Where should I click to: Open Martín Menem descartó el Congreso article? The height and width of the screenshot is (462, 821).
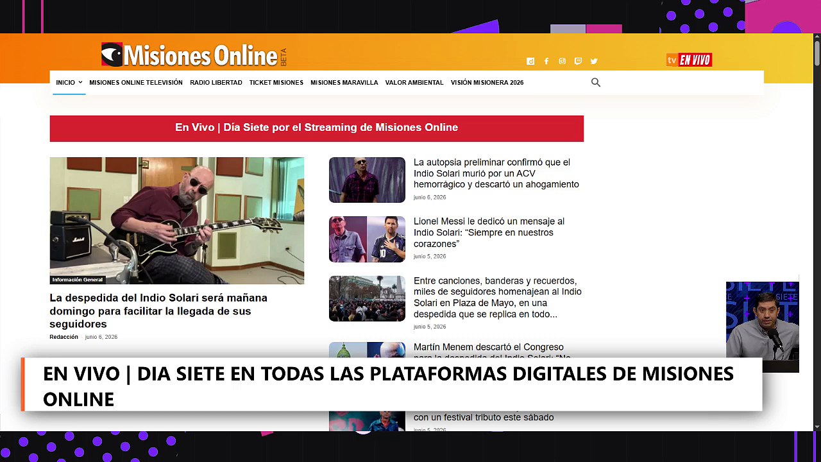click(x=492, y=350)
